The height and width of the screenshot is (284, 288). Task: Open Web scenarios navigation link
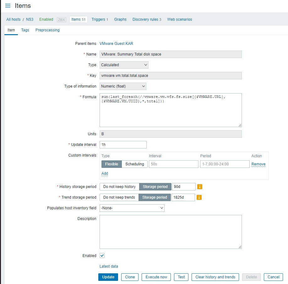[179, 19]
